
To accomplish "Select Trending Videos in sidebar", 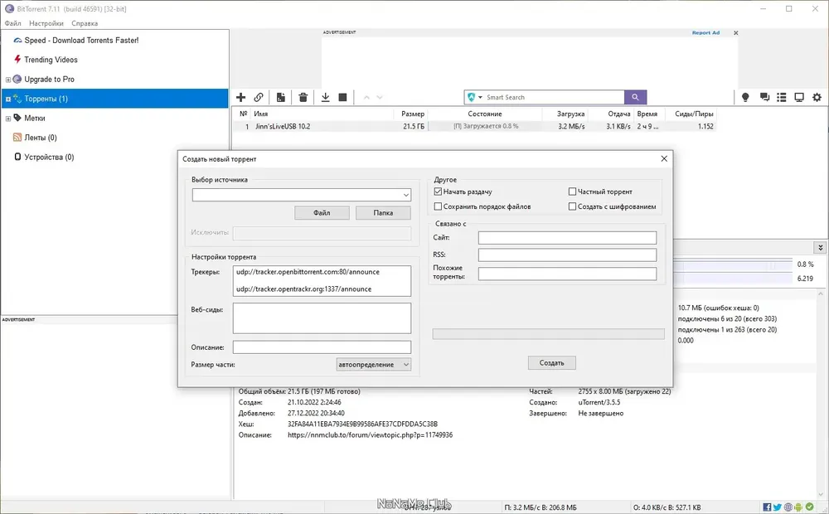I will pyautogui.click(x=51, y=60).
